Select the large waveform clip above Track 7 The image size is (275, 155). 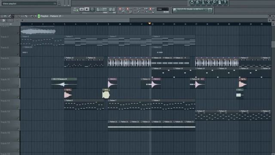click(x=38, y=31)
